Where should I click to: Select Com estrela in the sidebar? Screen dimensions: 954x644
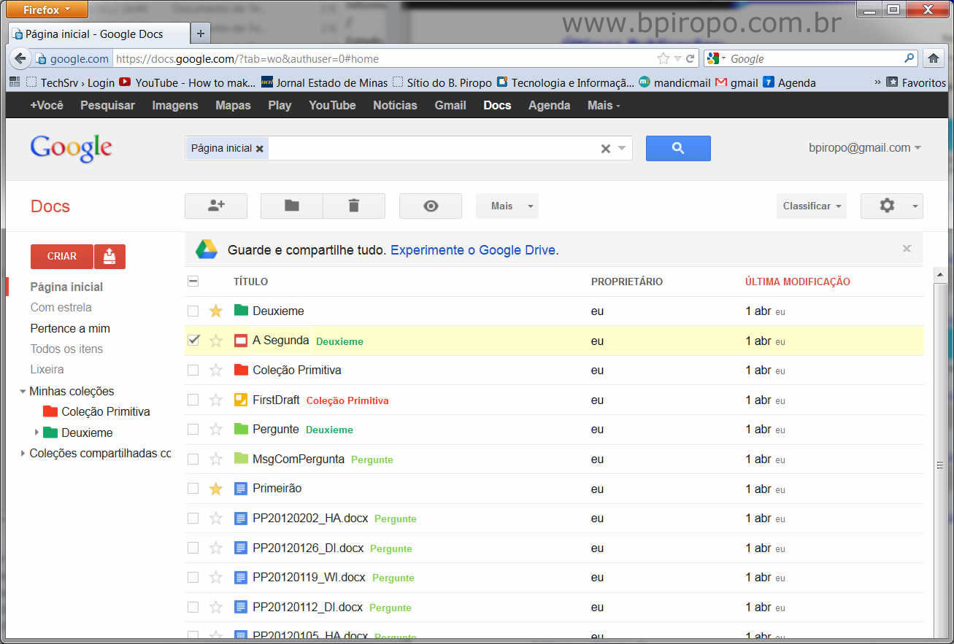click(61, 308)
